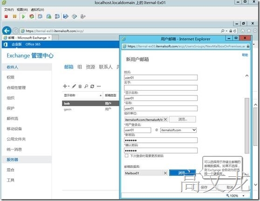
Task: Open the snapshot manager toolbar icon
Action: point(57,16)
